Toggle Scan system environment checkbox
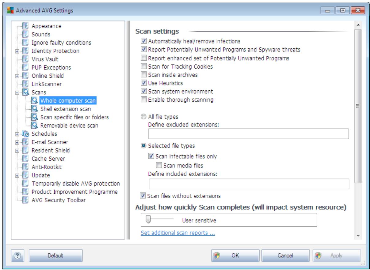This screenshot has height=270, width=370. pyautogui.click(x=143, y=91)
